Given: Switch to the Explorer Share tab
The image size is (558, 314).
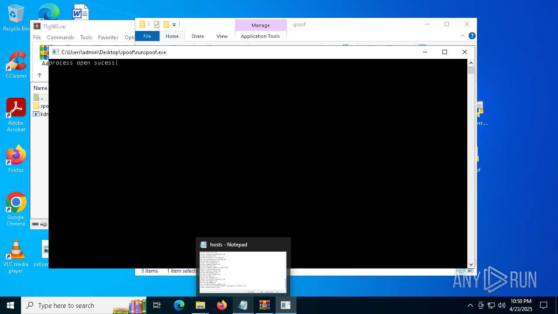Looking at the screenshot, I should click(x=197, y=36).
